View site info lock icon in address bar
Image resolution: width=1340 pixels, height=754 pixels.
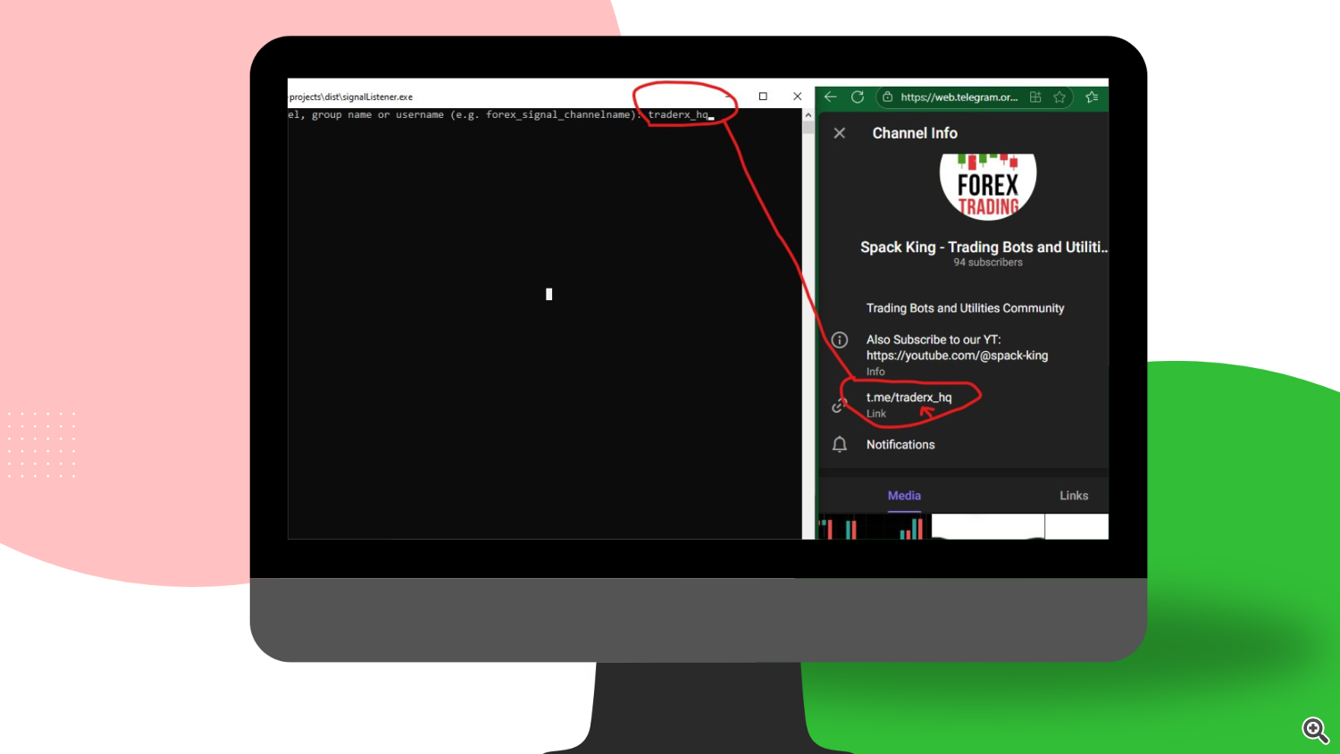[887, 97]
